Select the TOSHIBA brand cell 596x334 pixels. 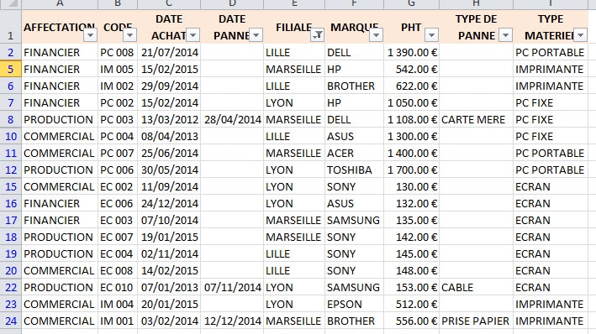[x=354, y=170]
